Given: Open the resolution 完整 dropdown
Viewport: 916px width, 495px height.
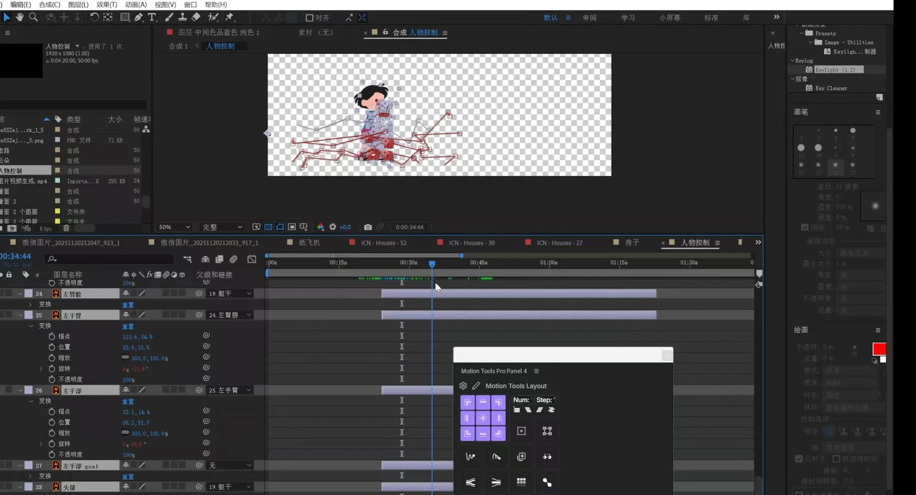Looking at the screenshot, I should click(x=222, y=227).
